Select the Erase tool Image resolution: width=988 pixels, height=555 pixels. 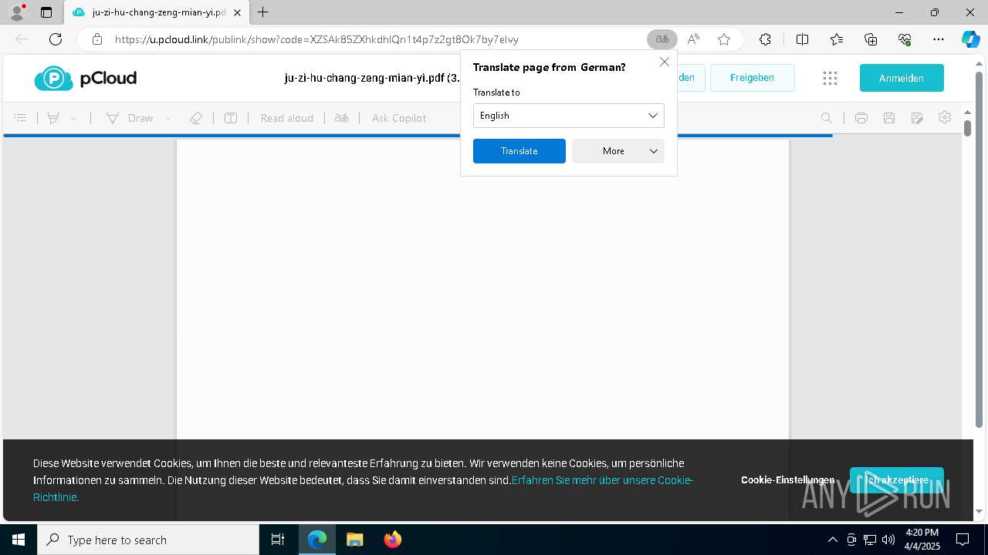tap(196, 118)
